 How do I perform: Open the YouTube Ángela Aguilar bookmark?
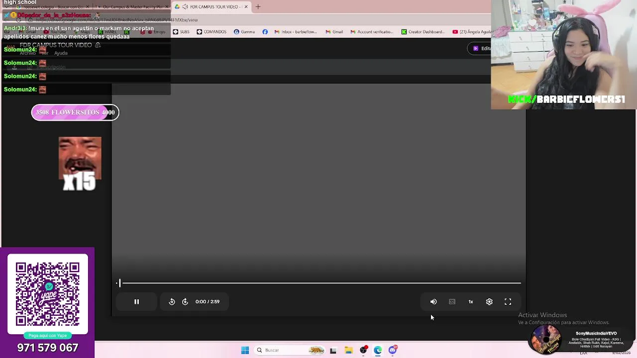tap(472, 32)
